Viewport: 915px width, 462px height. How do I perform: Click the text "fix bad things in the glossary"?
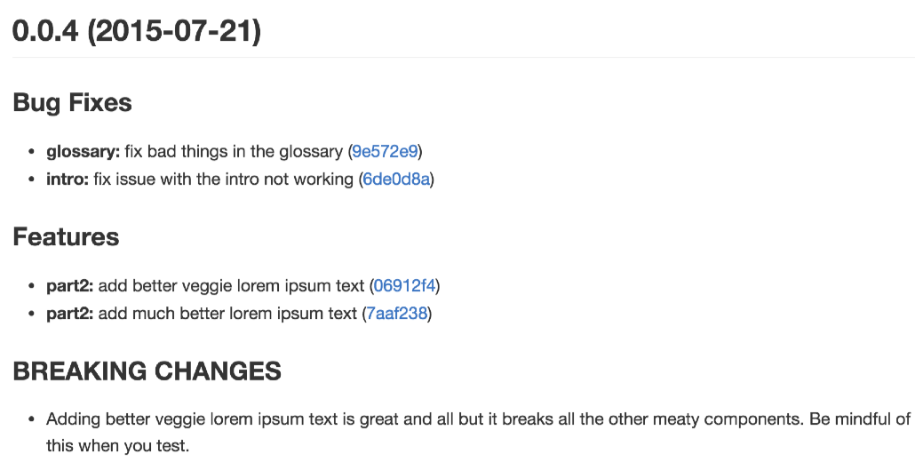tap(234, 151)
